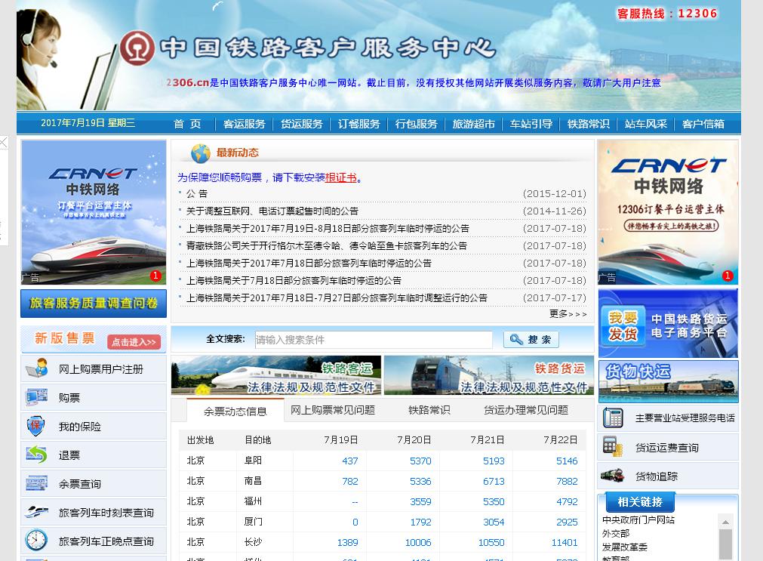Select the 购票 (ticket purchase) icon
The width and height of the screenshot is (763, 561).
(36, 396)
